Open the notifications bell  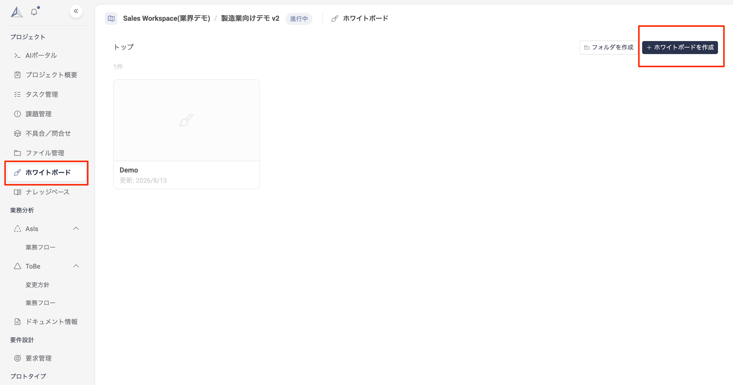coord(34,12)
